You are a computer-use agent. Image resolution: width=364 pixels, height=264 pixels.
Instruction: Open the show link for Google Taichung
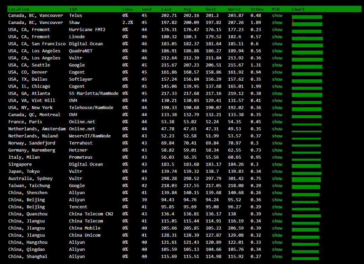pos(277,186)
